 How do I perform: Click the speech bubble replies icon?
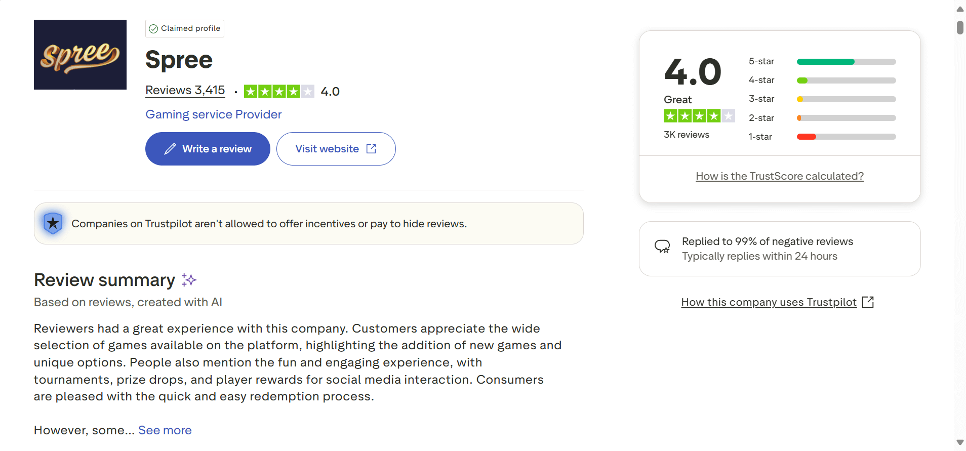[662, 247]
